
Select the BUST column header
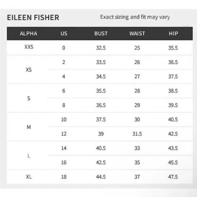pos(101,34)
